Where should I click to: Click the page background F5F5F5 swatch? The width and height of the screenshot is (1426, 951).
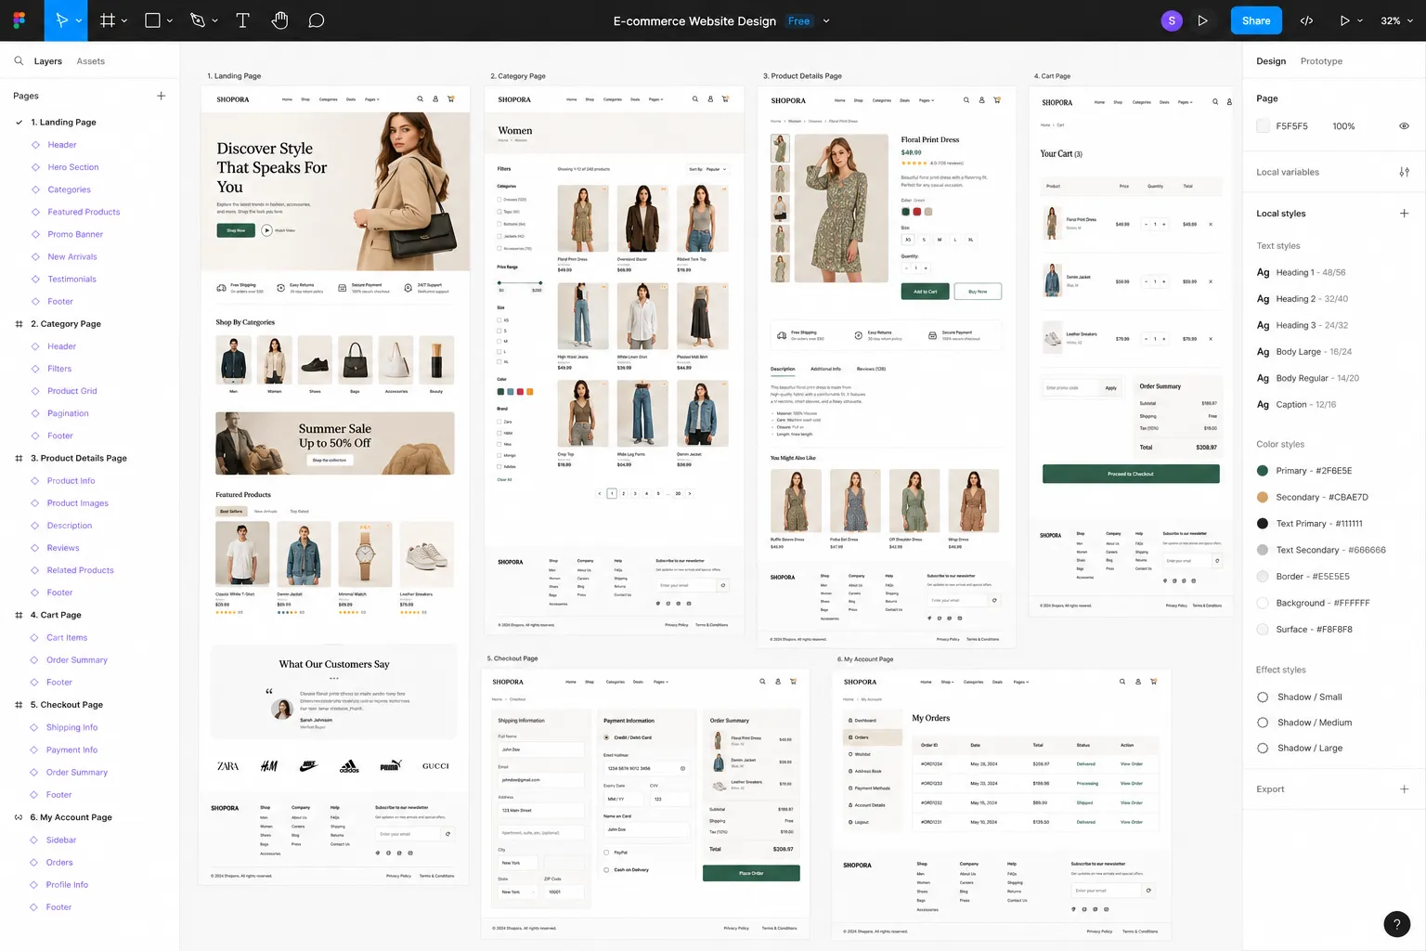(1263, 126)
